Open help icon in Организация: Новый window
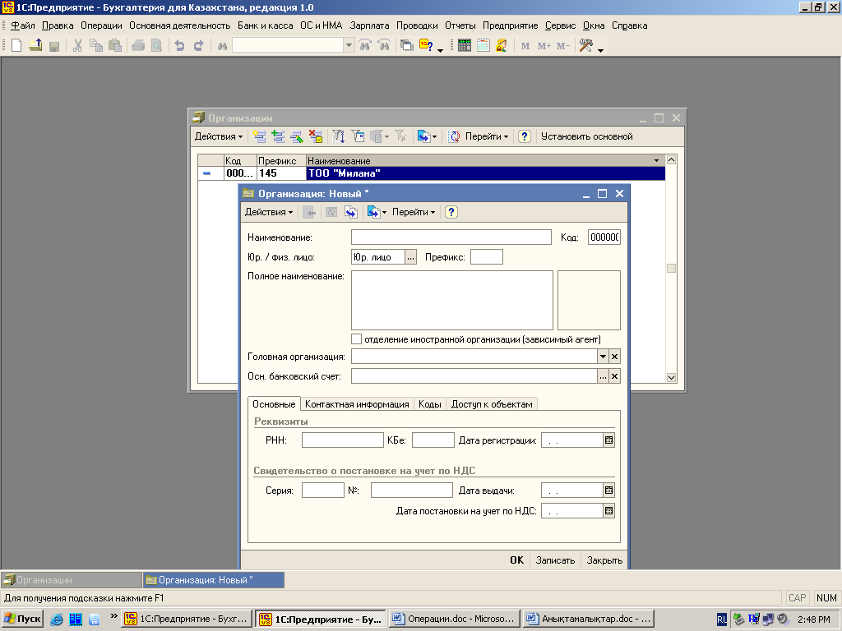The width and height of the screenshot is (842, 631). click(x=451, y=213)
